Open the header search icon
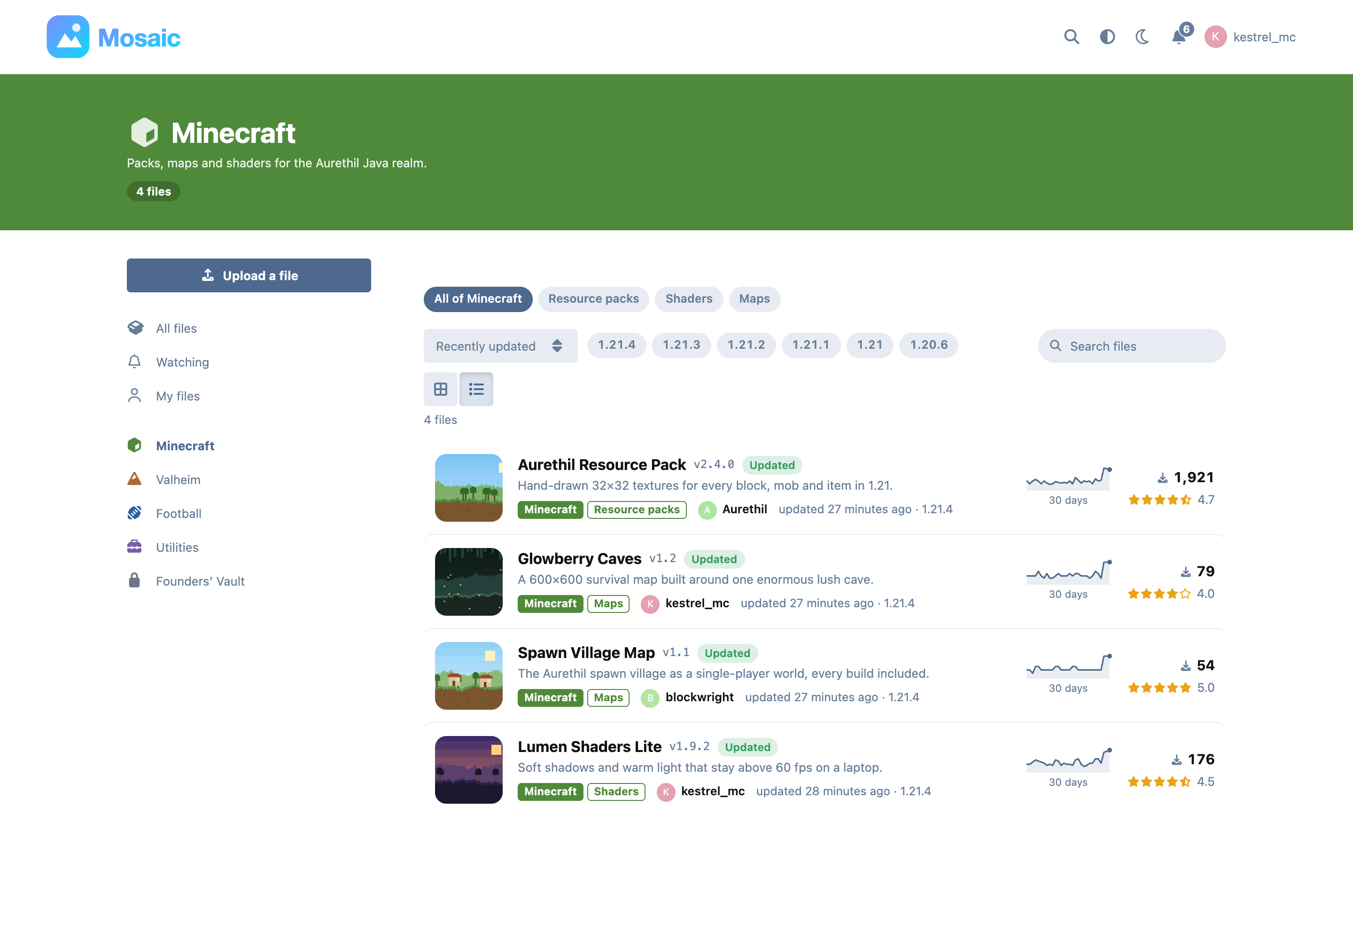 coord(1072,37)
